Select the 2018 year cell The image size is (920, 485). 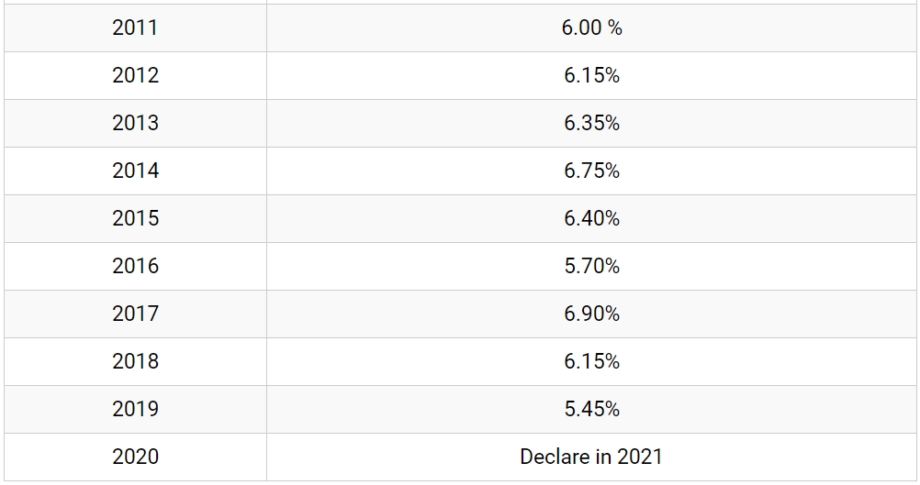(136, 361)
